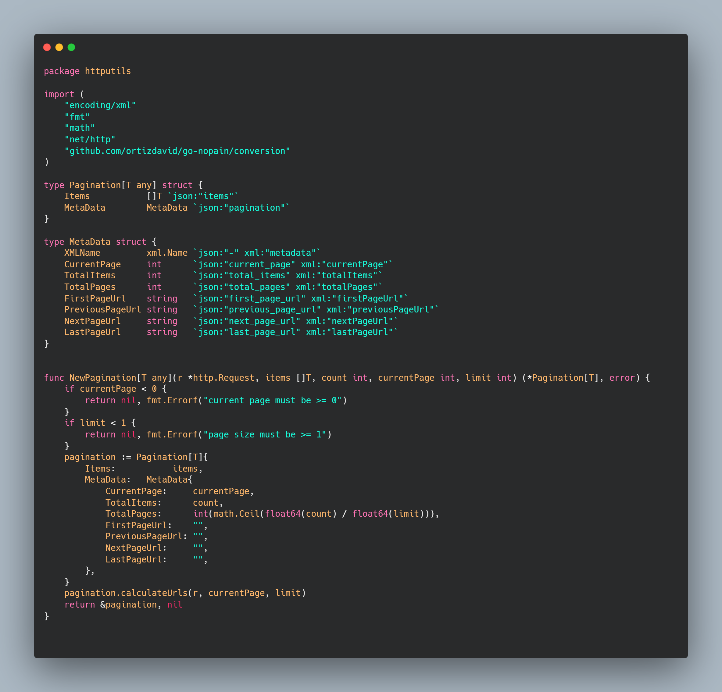Click the 'PreviousPageUrl' field in the MetaData struct
The width and height of the screenshot is (722, 692).
[102, 310]
